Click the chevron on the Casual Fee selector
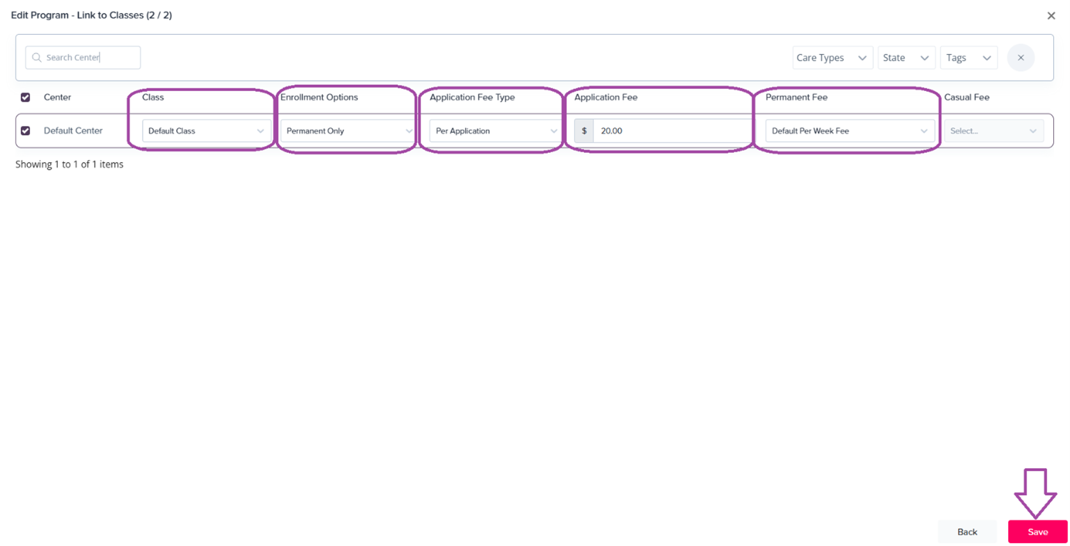The width and height of the screenshot is (1070, 546). pyautogui.click(x=1033, y=130)
